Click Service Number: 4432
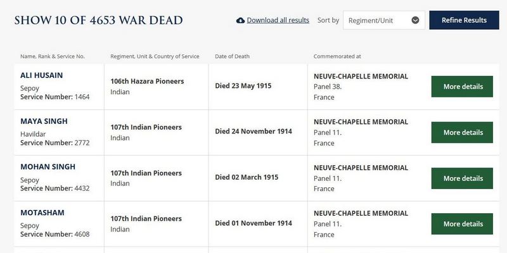Image resolution: width=507 pixels, height=253 pixels. pyautogui.click(x=55, y=188)
